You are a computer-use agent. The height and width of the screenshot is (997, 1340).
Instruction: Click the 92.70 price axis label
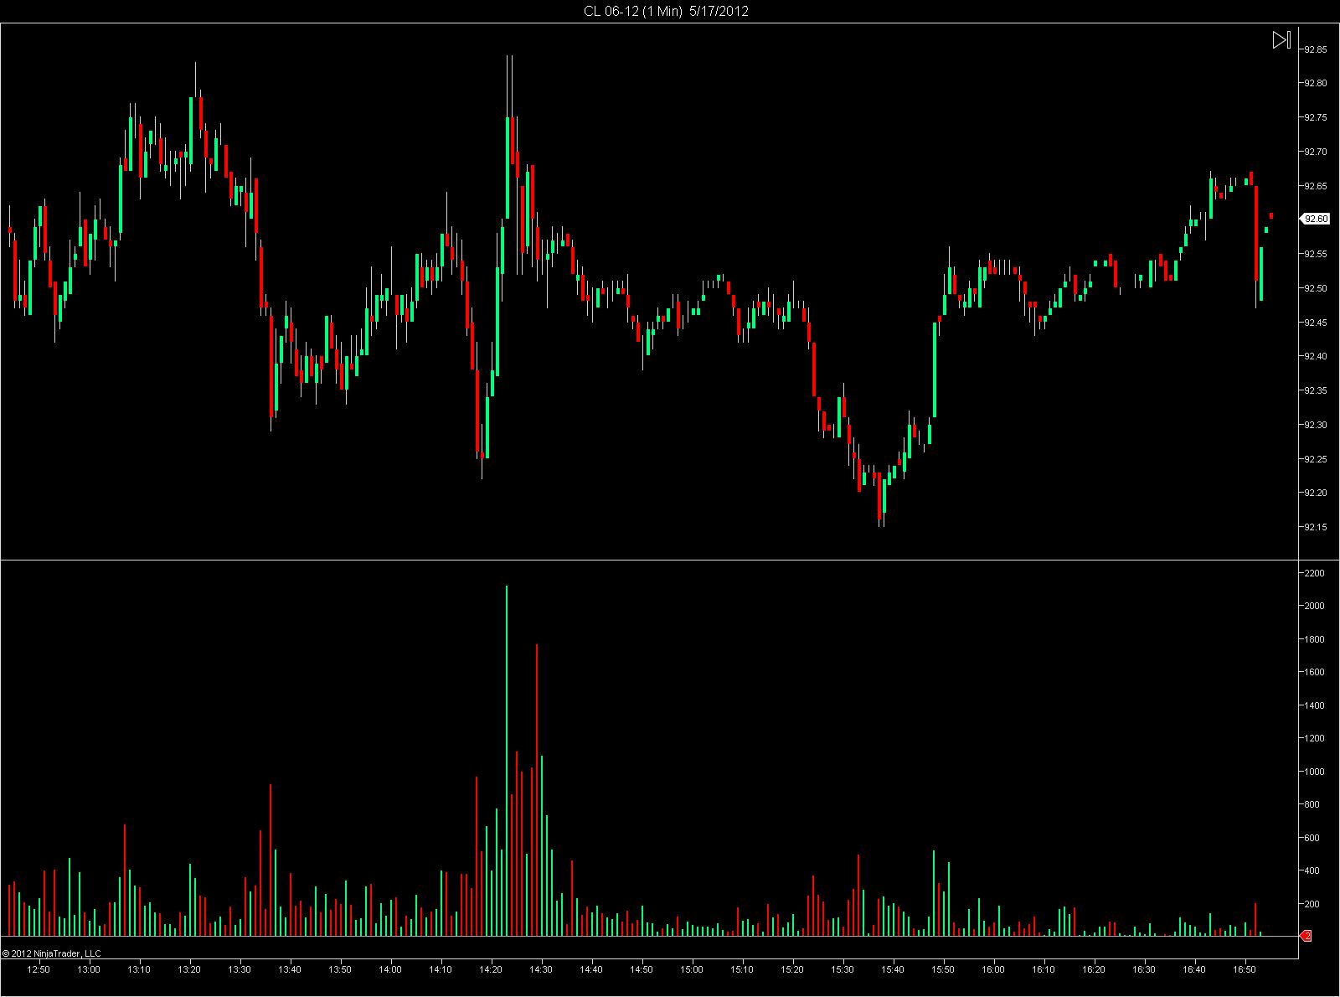click(x=1315, y=152)
